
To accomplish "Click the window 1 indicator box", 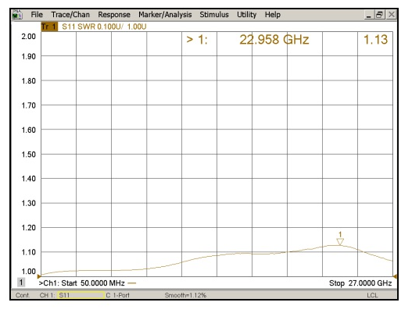I will tap(21, 283).
